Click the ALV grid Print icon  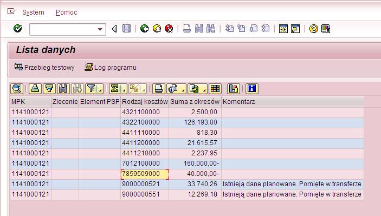click(159, 89)
